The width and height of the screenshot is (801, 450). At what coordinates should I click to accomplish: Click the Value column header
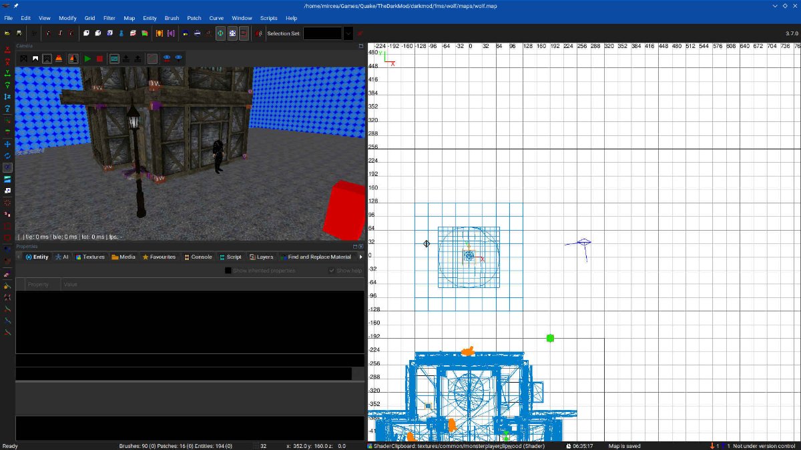click(x=70, y=285)
